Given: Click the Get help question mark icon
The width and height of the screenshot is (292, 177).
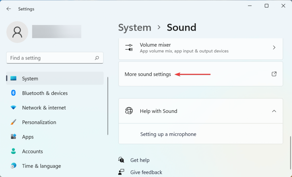Looking at the screenshot, I should coord(121,160).
